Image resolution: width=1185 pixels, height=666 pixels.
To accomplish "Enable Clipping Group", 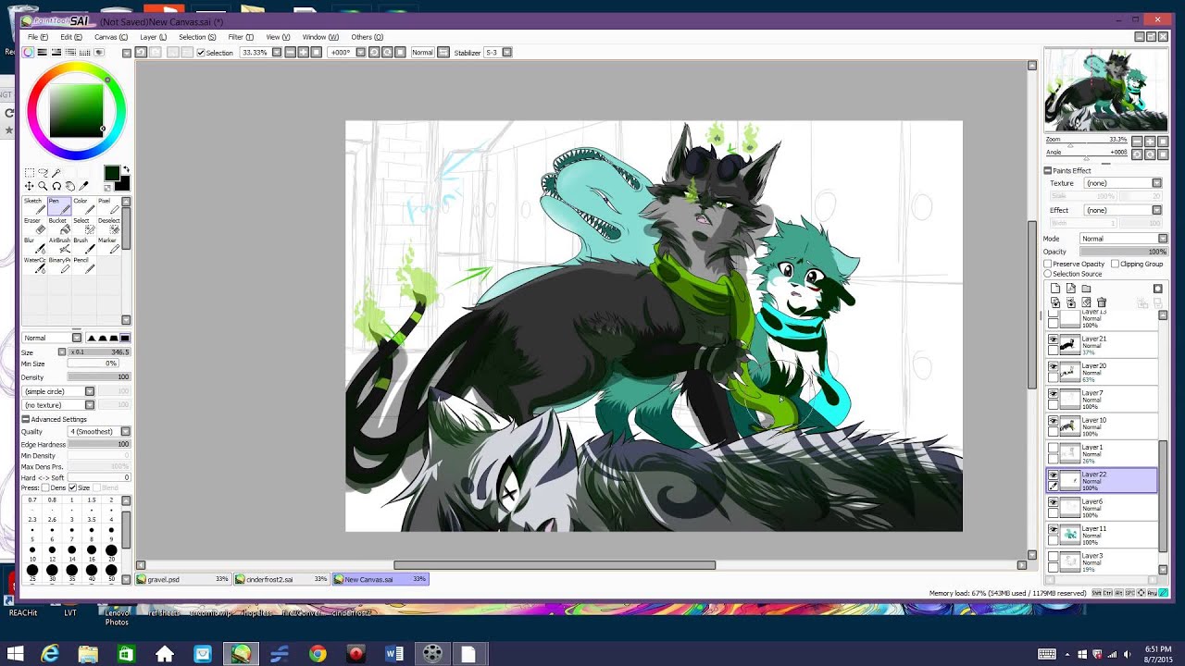I will click(1116, 264).
